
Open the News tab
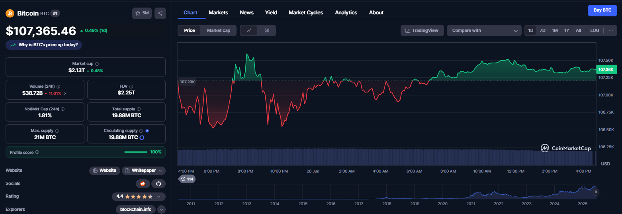coord(246,12)
